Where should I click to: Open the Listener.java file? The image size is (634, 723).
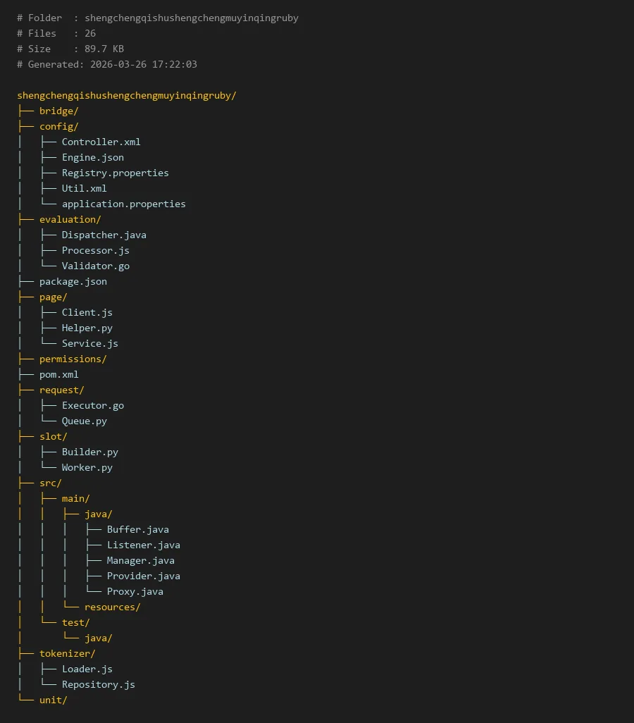pyautogui.click(x=143, y=545)
